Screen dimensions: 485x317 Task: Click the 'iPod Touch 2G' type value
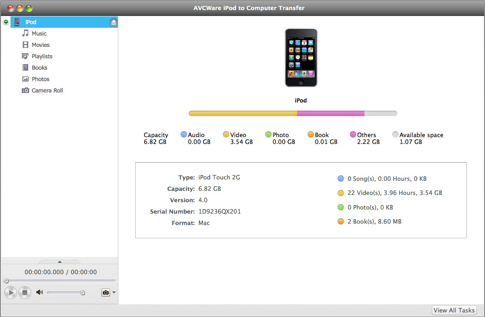(x=219, y=177)
